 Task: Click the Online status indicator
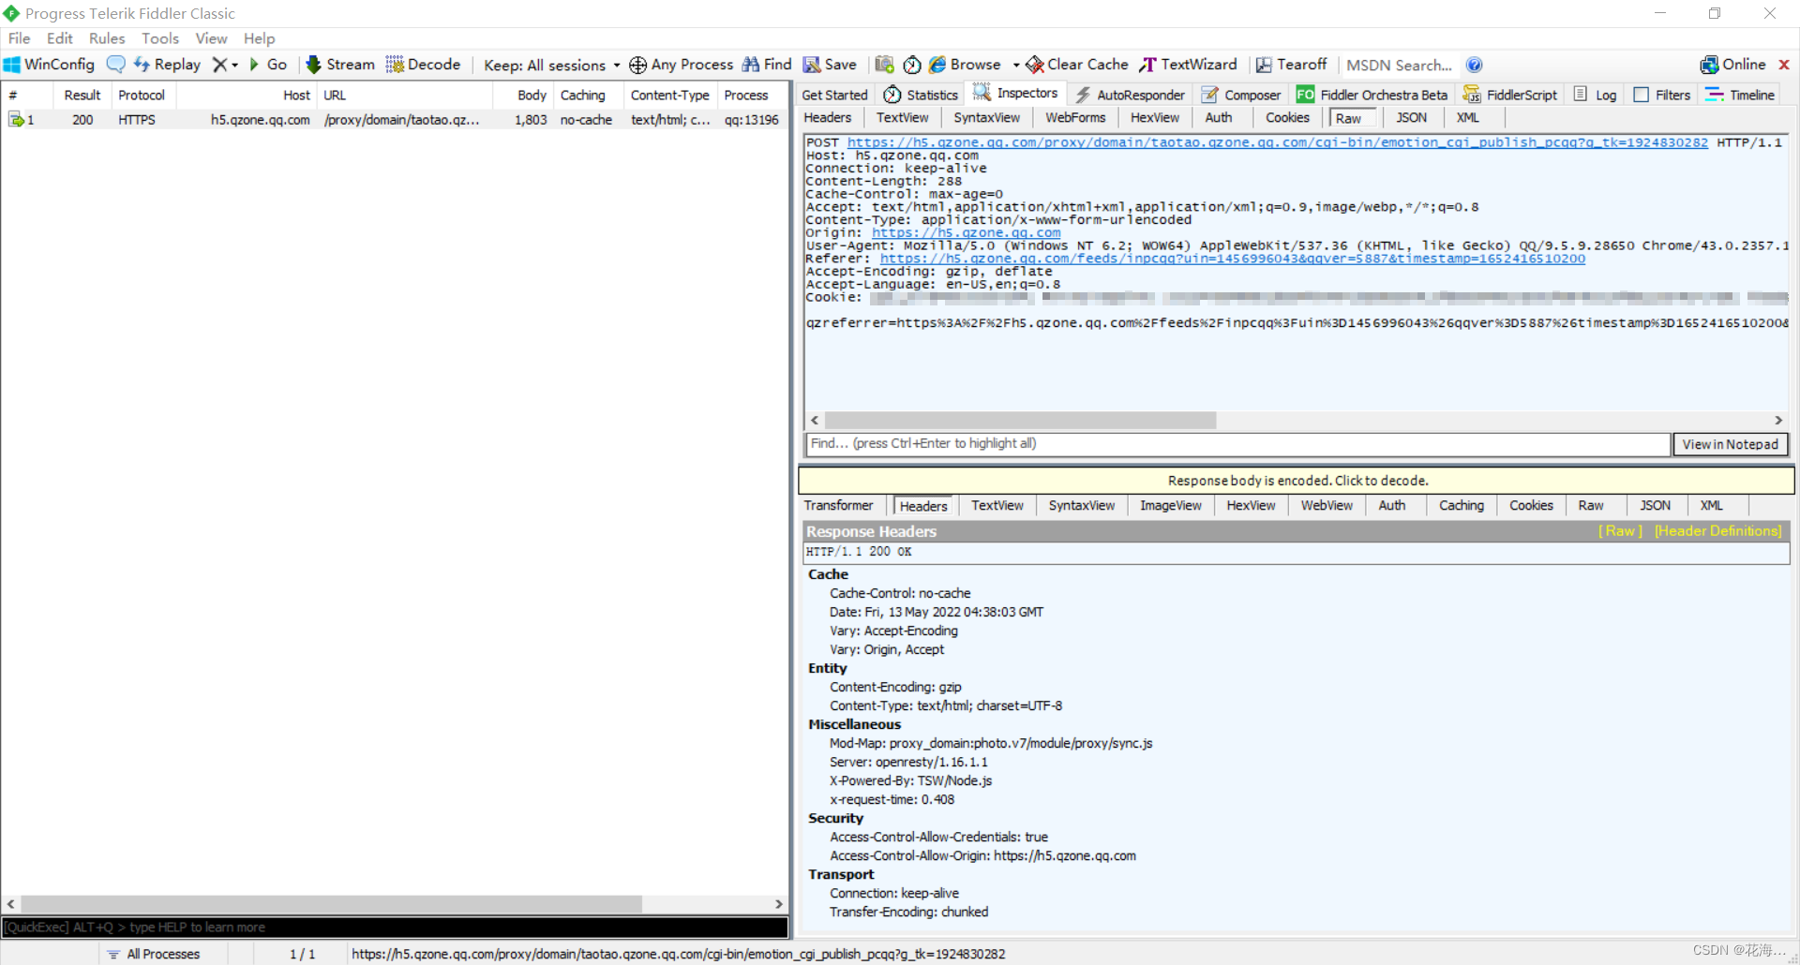point(1732,65)
